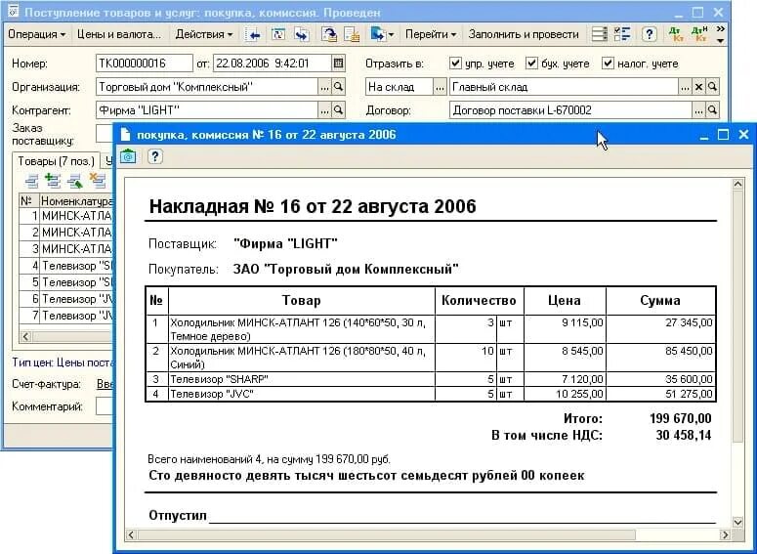Click the ellipsis button of Главный склад field
Screen dimensions: 757x554
(685, 87)
